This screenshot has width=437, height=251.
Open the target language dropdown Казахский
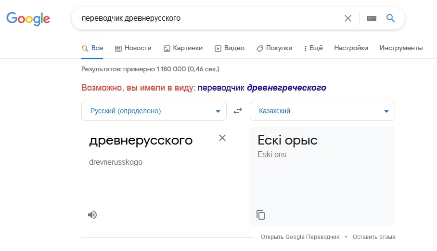pyautogui.click(x=322, y=111)
